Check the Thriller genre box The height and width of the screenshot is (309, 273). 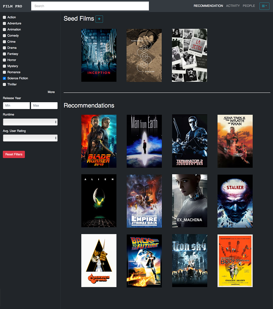(4, 85)
